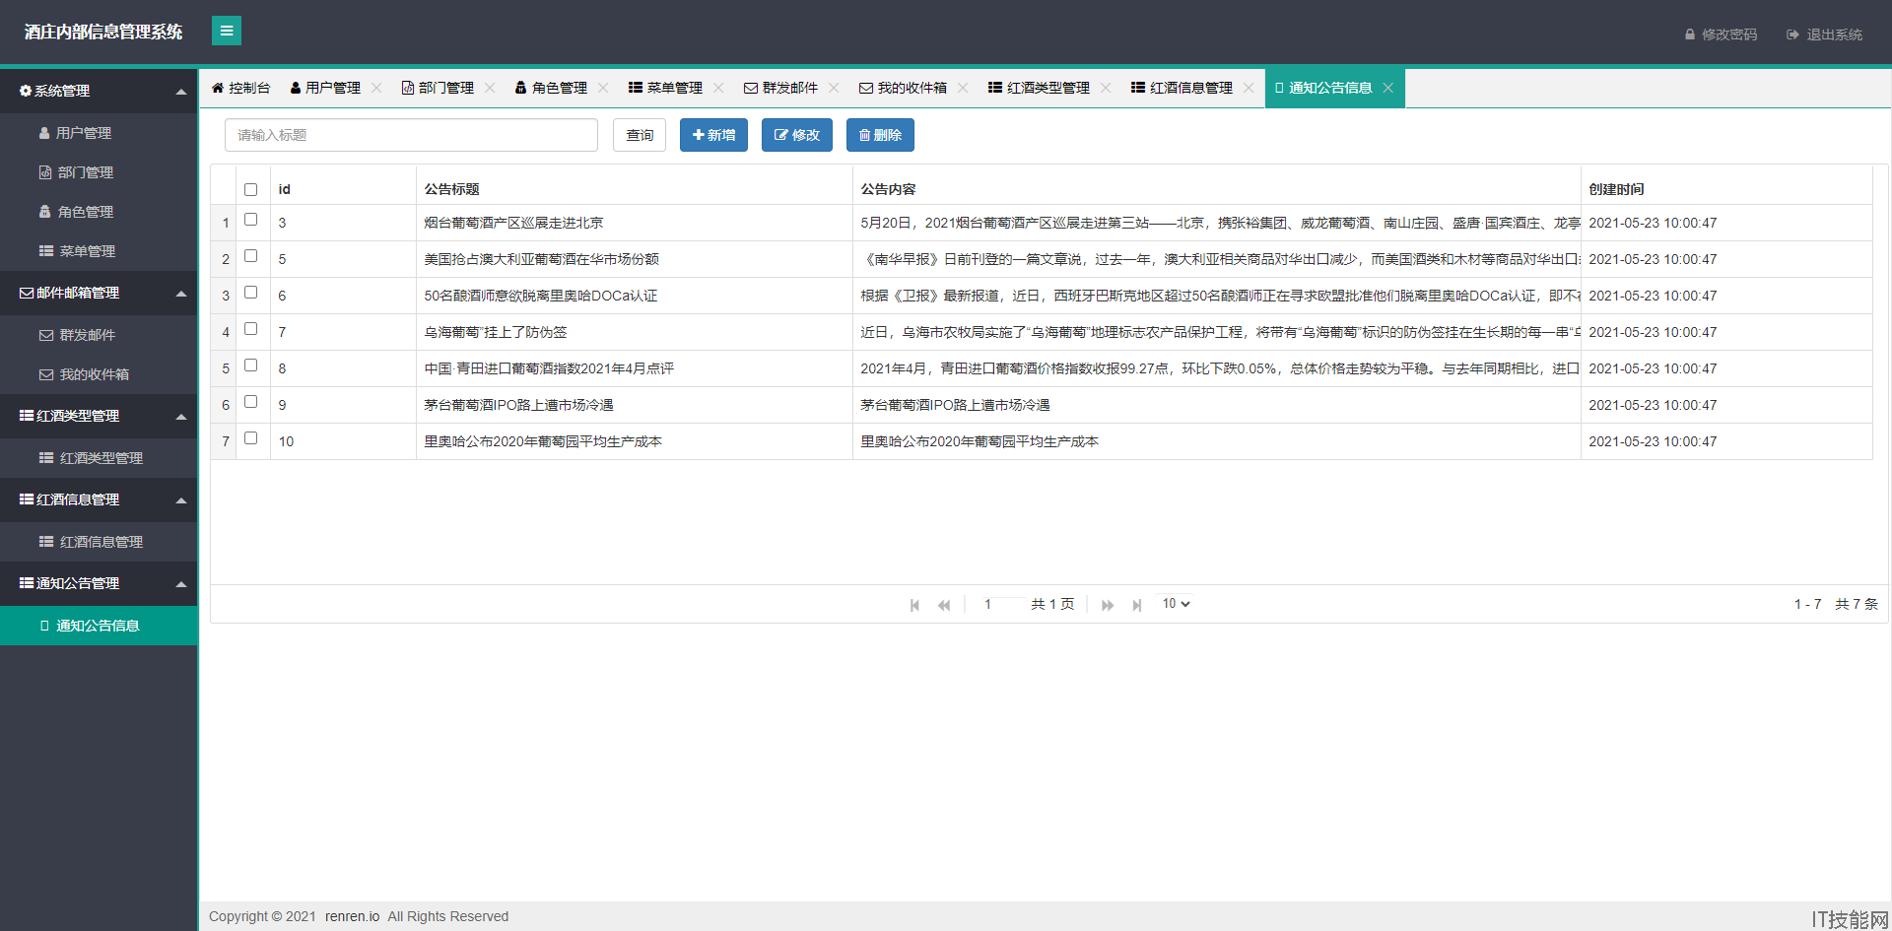Open the renren.io footer link
The height and width of the screenshot is (931, 1892).
coord(352,916)
